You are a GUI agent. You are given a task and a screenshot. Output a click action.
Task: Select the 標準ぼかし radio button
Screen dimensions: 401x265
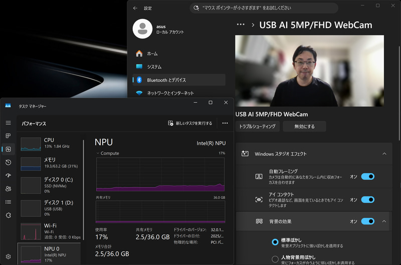click(275, 242)
